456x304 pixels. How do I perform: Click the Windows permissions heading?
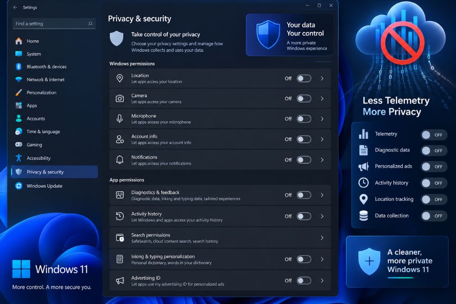click(132, 64)
